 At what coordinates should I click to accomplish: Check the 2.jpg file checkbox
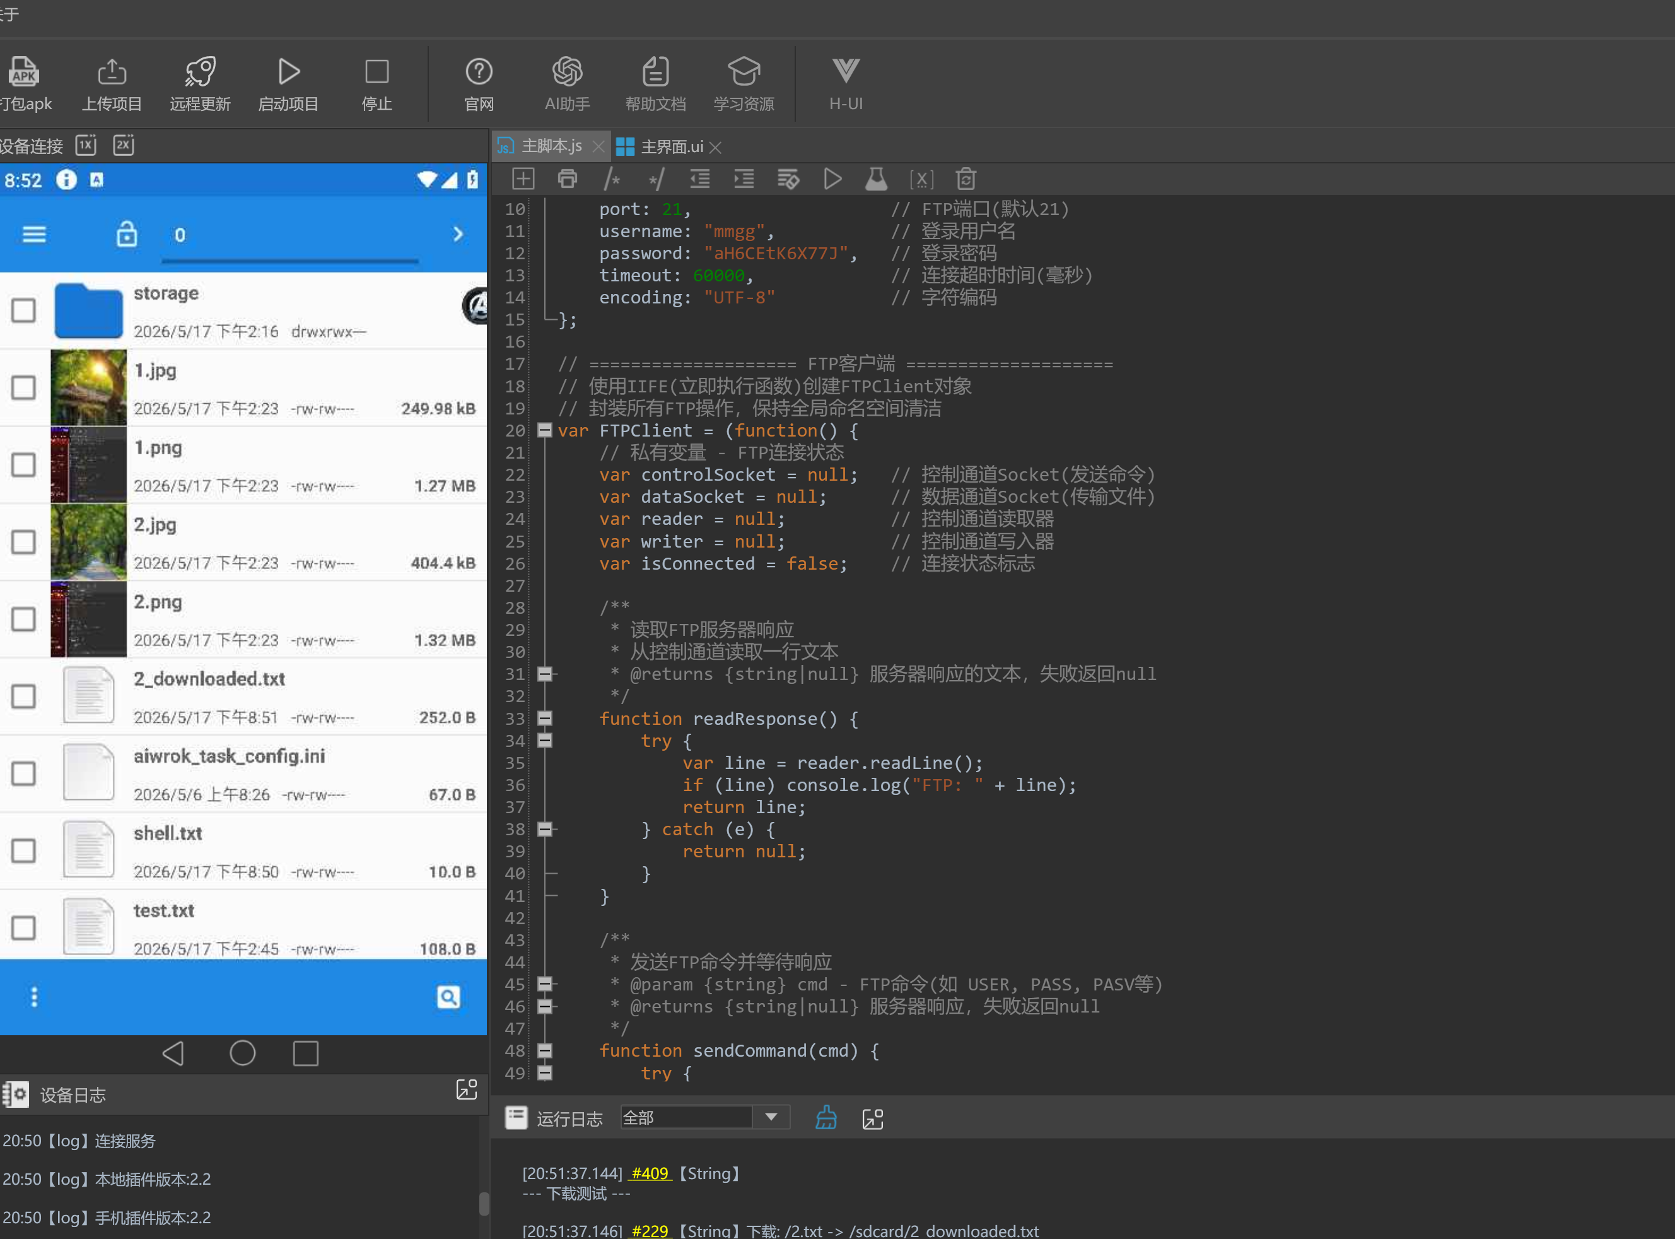[23, 543]
